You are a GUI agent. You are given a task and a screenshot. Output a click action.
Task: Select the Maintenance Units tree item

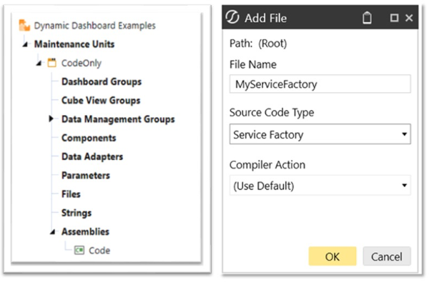pyautogui.click(x=74, y=44)
